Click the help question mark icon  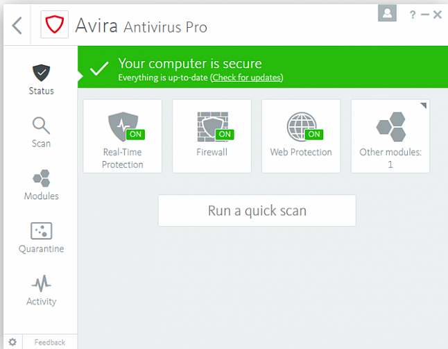413,15
